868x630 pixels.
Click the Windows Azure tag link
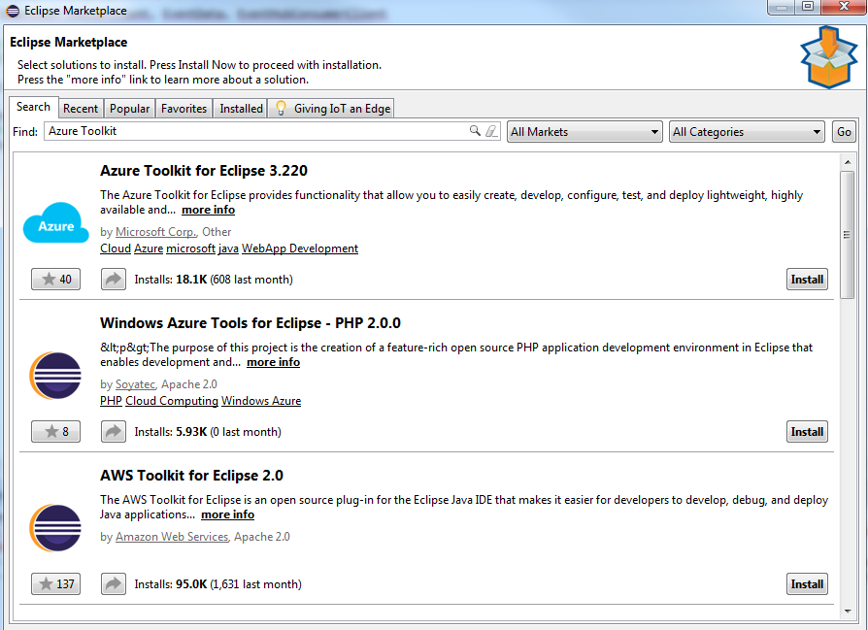point(261,401)
